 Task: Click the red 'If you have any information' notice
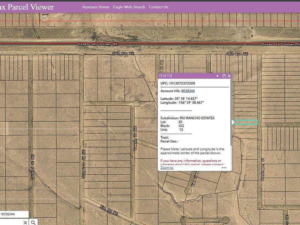tap(192, 162)
